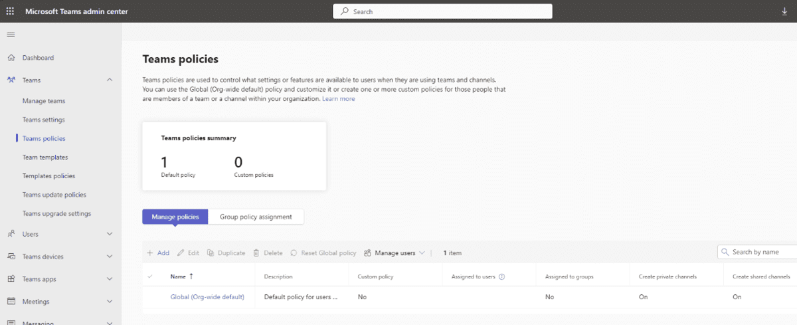Click the Teams apps grid icon
Image resolution: width=797 pixels, height=325 pixels.
tap(11, 279)
